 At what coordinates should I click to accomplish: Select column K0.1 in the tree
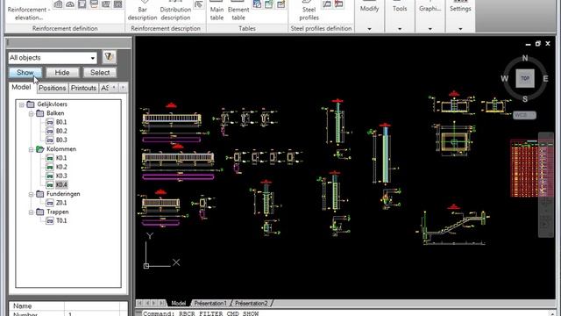coord(61,158)
